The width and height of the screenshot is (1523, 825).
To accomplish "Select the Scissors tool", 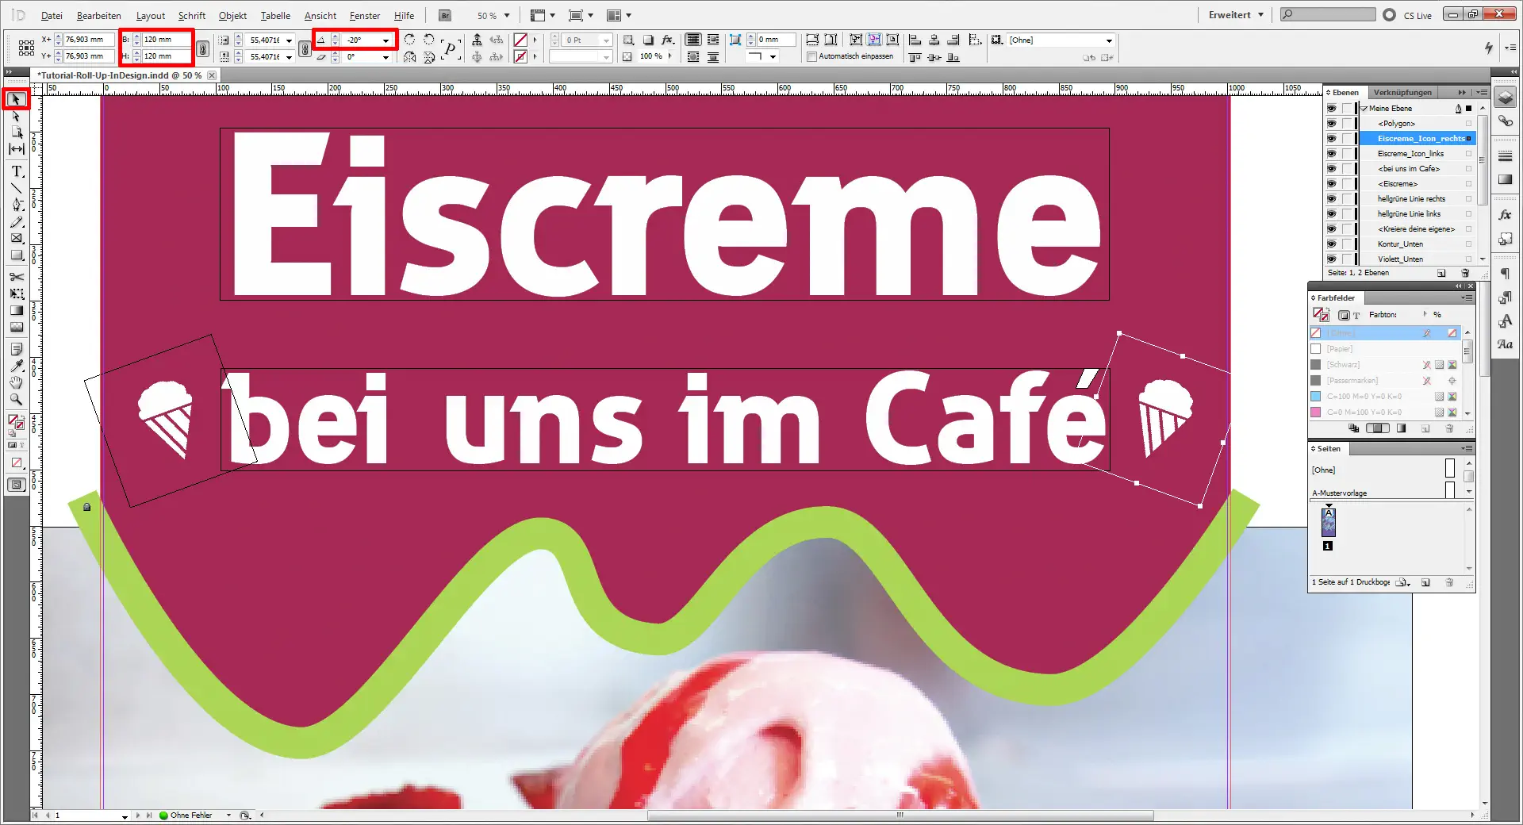I will pos(16,277).
